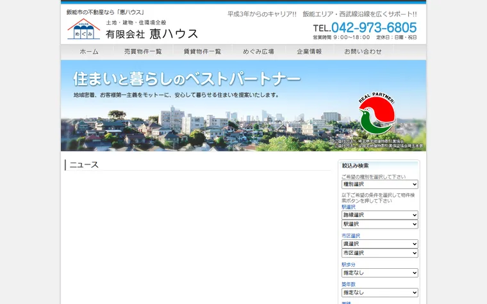The width and height of the screenshot is (487, 304).
Task: Expand the 市区選択 dropdown box
Action: tap(379, 253)
